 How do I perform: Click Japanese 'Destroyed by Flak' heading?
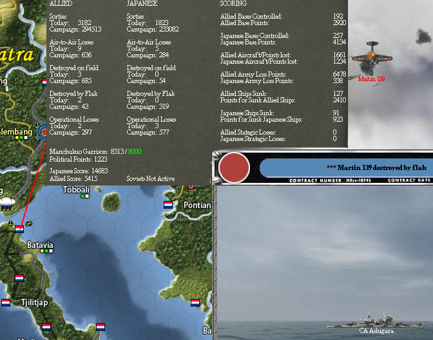point(151,93)
